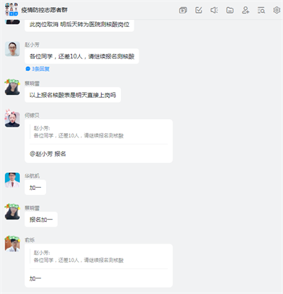
Task: Click 俞烁's avatar at bottom
Action: coord(12,244)
